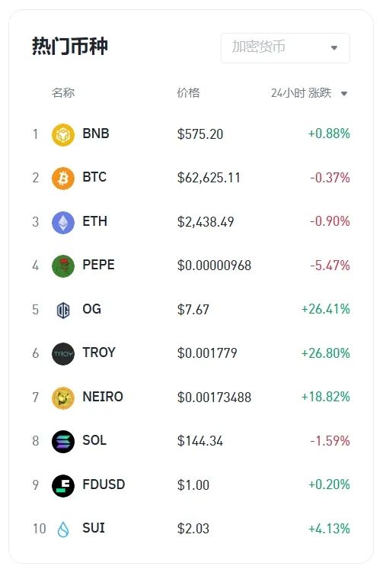
Task: Open the NEIRO coin name link
Action: [x=103, y=397]
